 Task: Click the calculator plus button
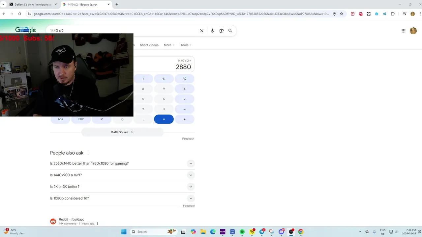tap(185, 119)
